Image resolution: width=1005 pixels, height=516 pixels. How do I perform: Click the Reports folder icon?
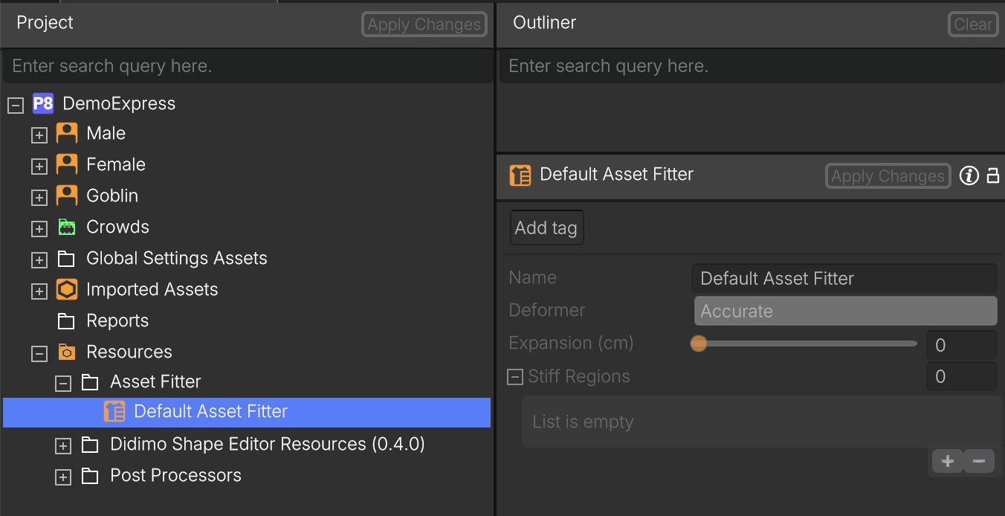coord(67,320)
